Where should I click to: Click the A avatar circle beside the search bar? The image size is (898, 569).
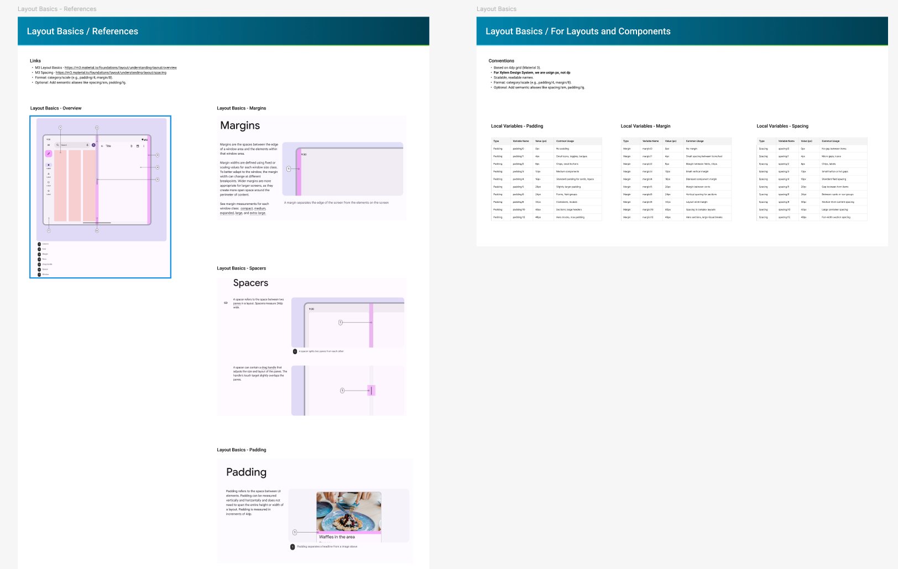click(x=93, y=145)
